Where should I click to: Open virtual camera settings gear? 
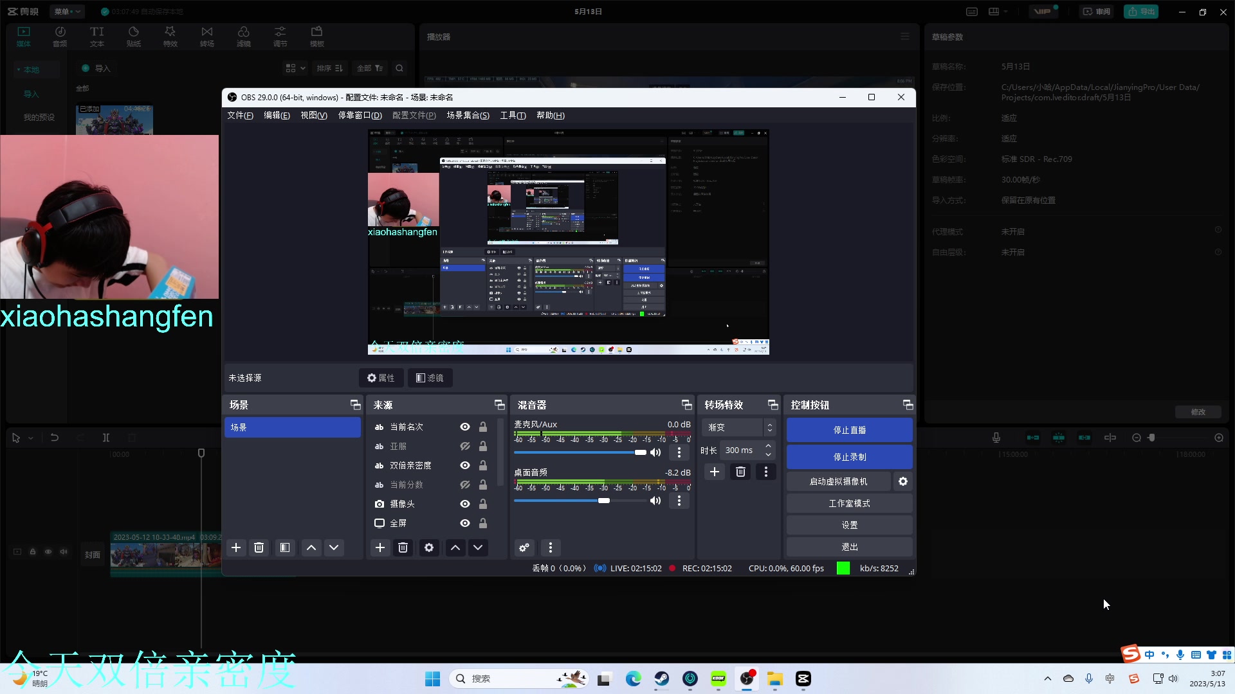[x=903, y=481]
